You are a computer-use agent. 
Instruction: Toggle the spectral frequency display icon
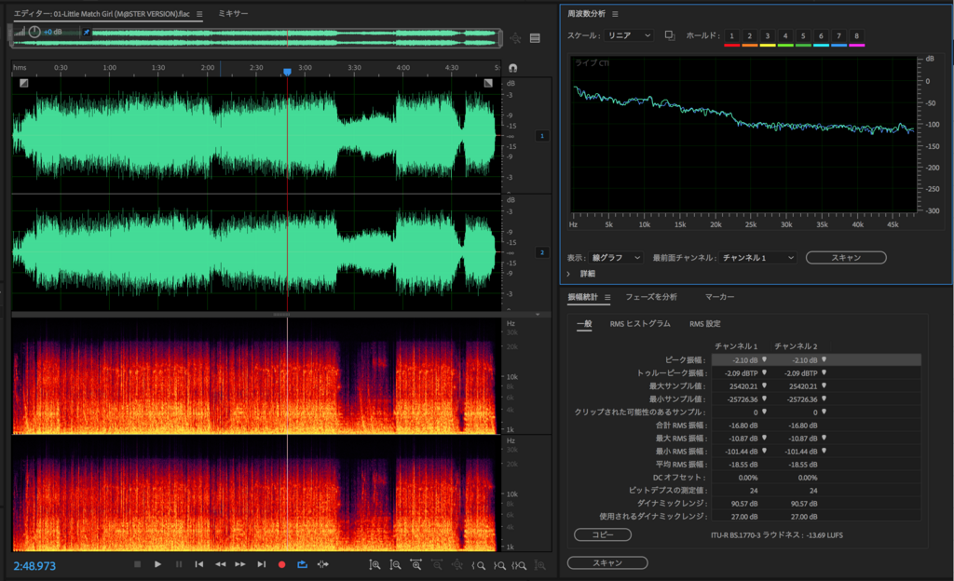[535, 38]
